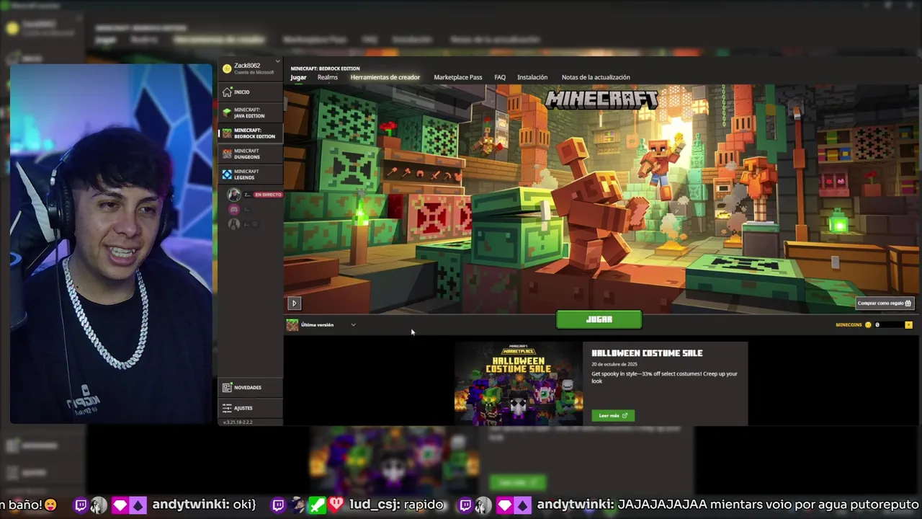Add Minecoins with the yellow plus button
This screenshot has width=922, height=519.
(x=908, y=325)
